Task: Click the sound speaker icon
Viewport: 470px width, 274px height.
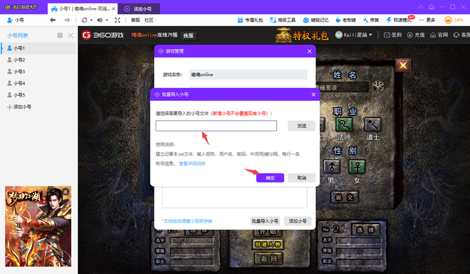Action: tap(100, 20)
